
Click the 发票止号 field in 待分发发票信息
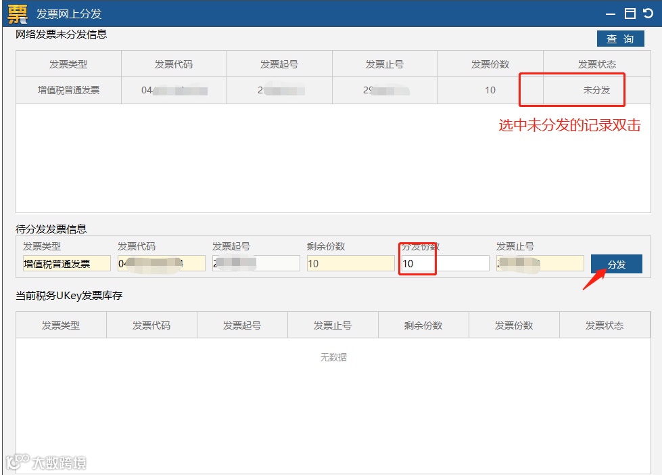pyautogui.click(x=540, y=264)
